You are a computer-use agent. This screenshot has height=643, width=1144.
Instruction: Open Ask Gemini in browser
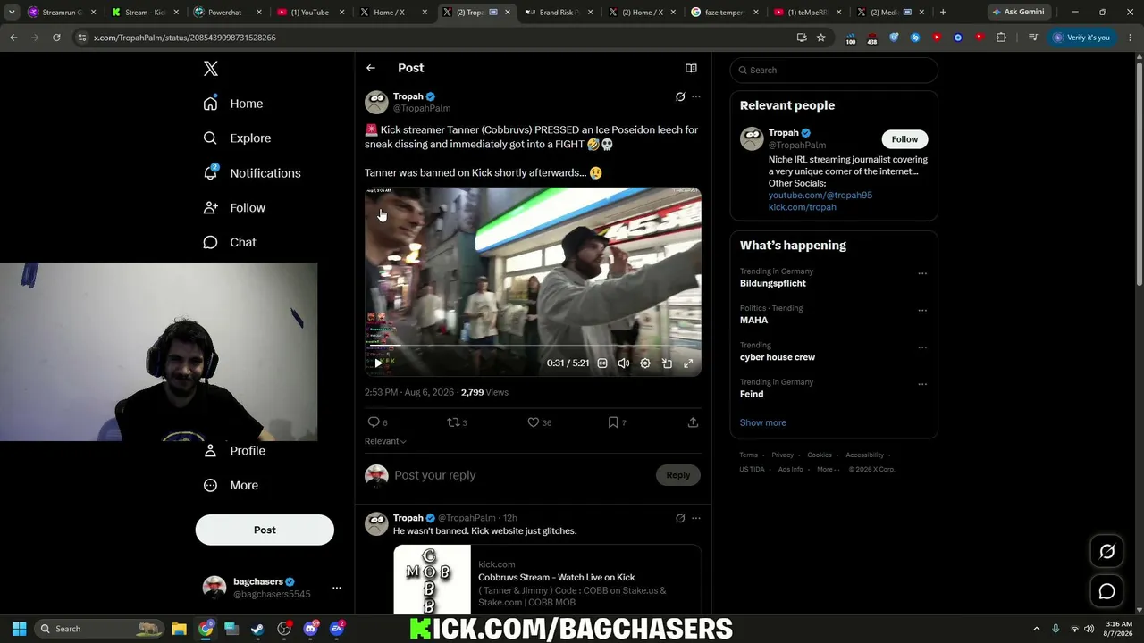coord(1018,13)
